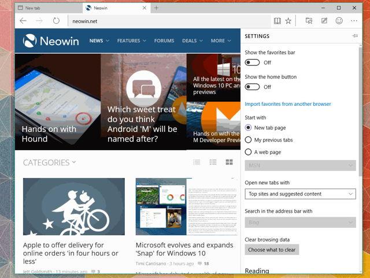The image size is (370, 278).
Task: Click Import favorites from another browser
Action: coord(288,104)
